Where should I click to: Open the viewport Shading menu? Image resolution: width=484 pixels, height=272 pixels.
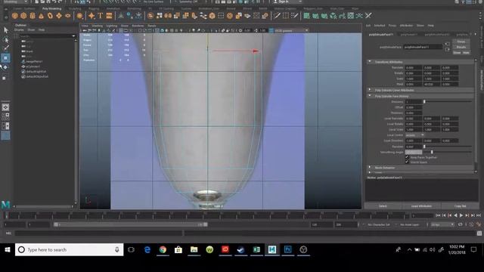(x=97, y=26)
